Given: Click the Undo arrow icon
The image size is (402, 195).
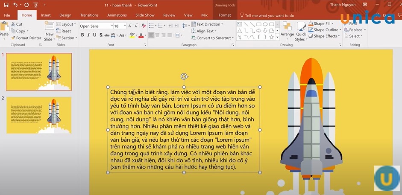Looking at the screenshot, I should (15, 5).
